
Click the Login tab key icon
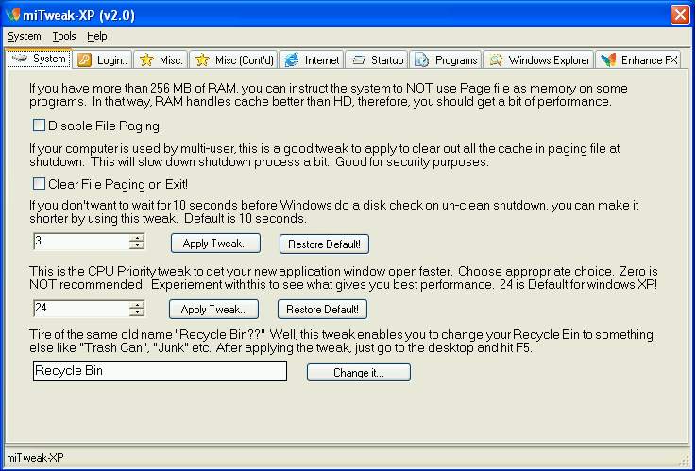tap(84, 59)
